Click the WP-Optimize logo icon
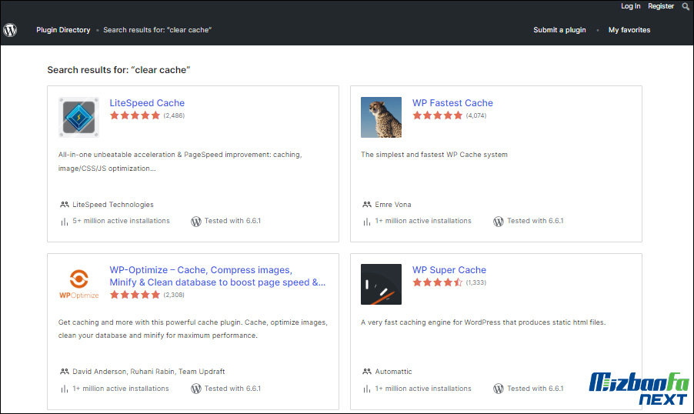This screenshot has width=694, height=414. (x=78, y=284)
